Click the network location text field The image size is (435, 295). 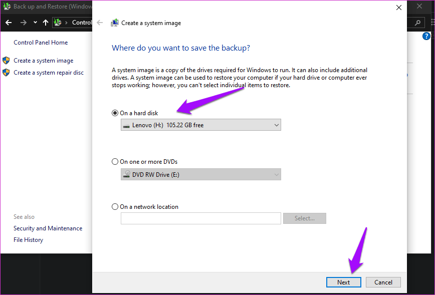200,218
